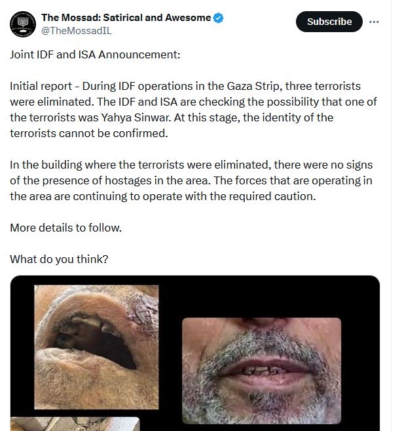The height and width of the screenshot is (431, 402).
Task: Open the eye close-up photo
Action: pos(96,347)
